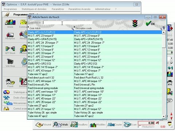Toggle the Réduction checkbox

[140, 127]
